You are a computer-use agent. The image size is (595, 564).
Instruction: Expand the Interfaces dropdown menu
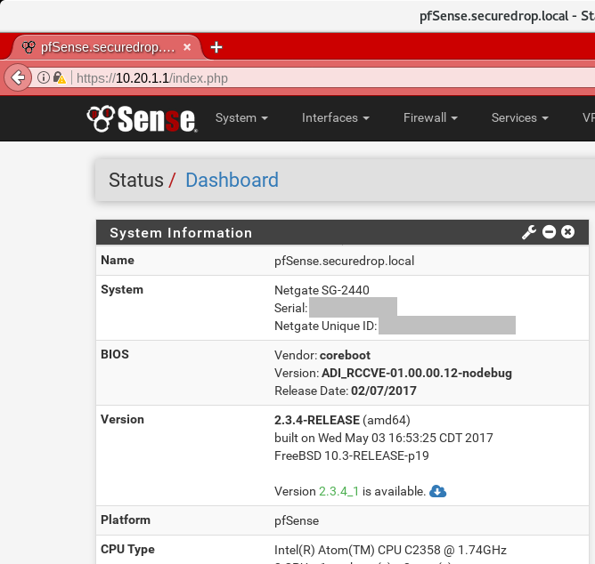(335, 117)
